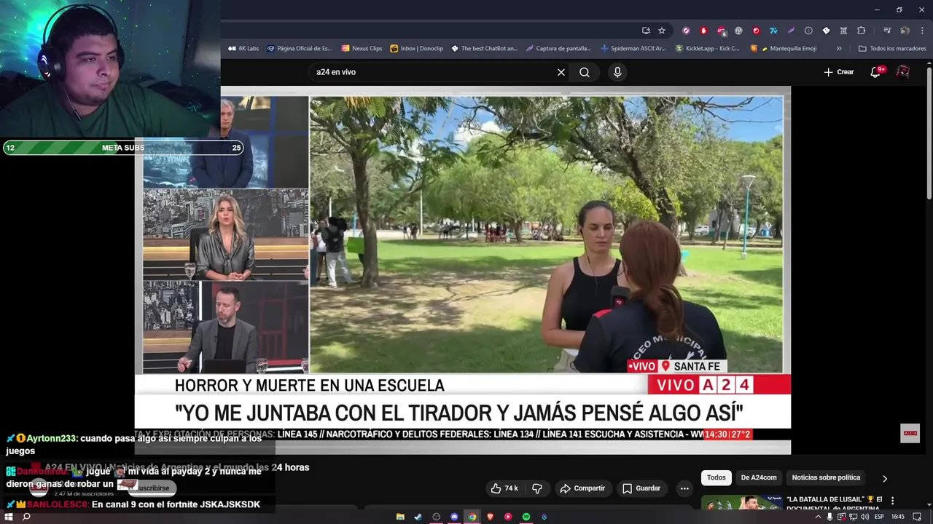Screen dimensions: 933x524
Task: Open Chrome media controls icon
Action: pyautogui.click(x=887, y=31)
